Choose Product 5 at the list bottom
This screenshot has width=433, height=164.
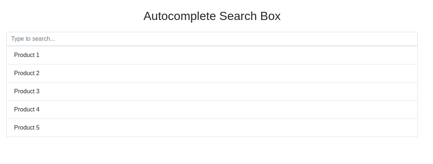click(212, 128)
